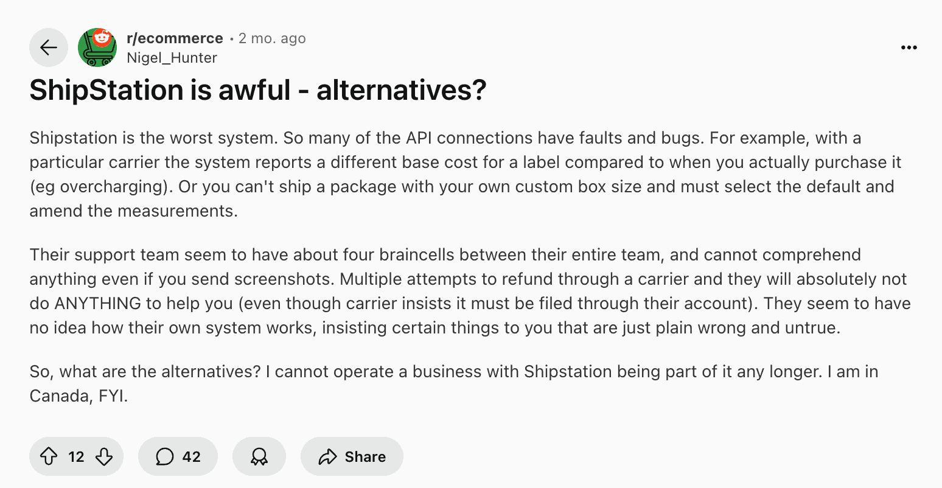Open the three-dot post options menu
The height and width of the screenshot is (488, 942).
pyautogui.click(x=909, y=47)
